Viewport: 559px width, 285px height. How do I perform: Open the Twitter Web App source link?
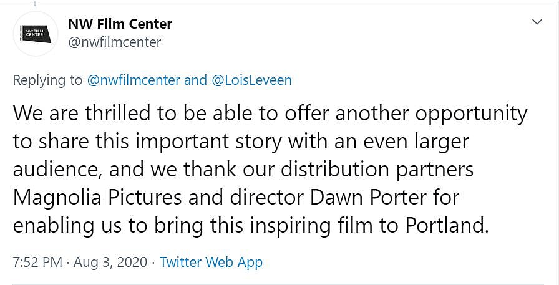click(211, 262)
